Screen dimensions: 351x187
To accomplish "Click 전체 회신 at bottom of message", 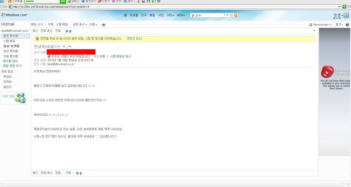I will tap(47, 173).
